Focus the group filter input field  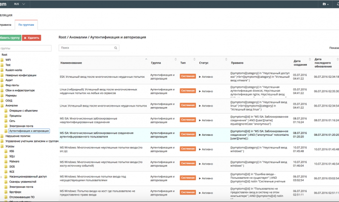coord(25,48)
